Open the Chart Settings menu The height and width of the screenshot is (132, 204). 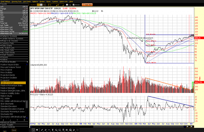pos(5,2)
